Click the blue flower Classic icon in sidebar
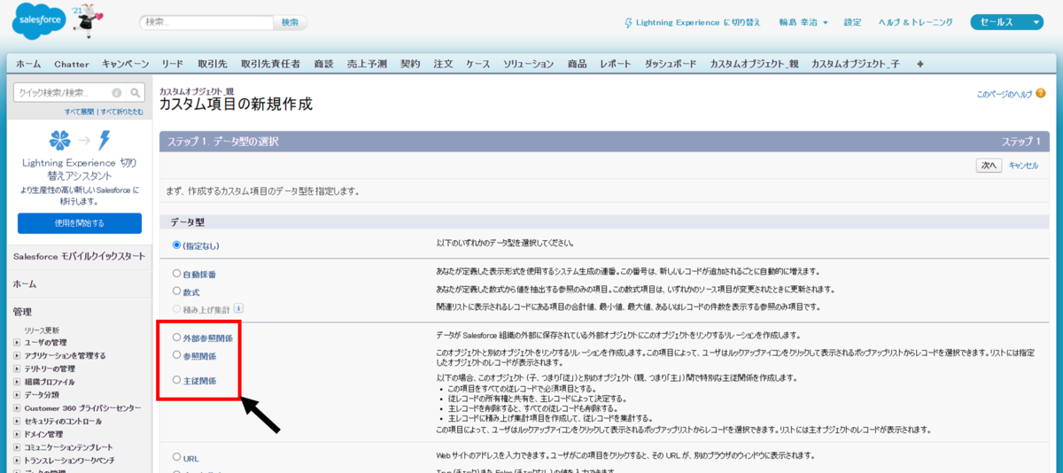Viewport: 1063px width, 473px height. [x=60, y=140]
